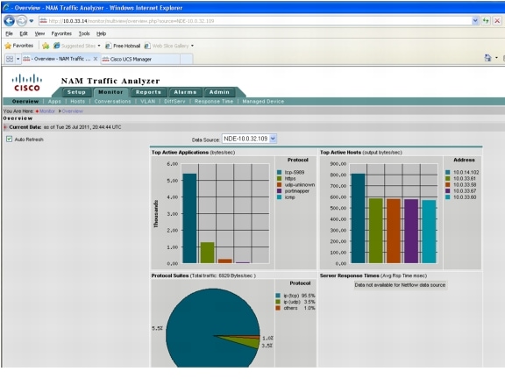Click the tcp-5989 bar in applications chart
This screenshot has width=505, height=386.
click(189, 218)
